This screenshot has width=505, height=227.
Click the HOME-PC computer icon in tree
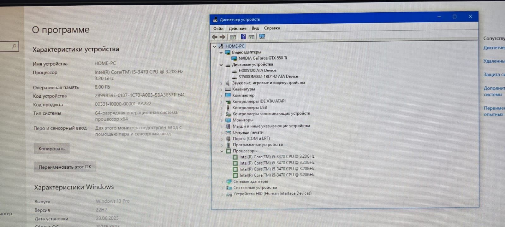pos(221,46)
